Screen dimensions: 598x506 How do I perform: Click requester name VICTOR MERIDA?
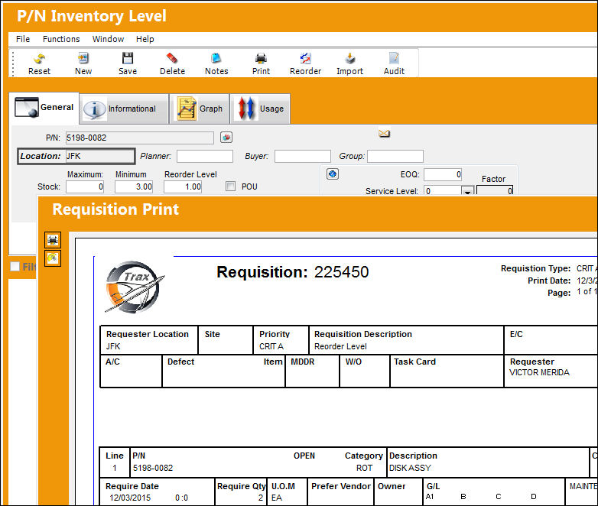pos(539,372)
